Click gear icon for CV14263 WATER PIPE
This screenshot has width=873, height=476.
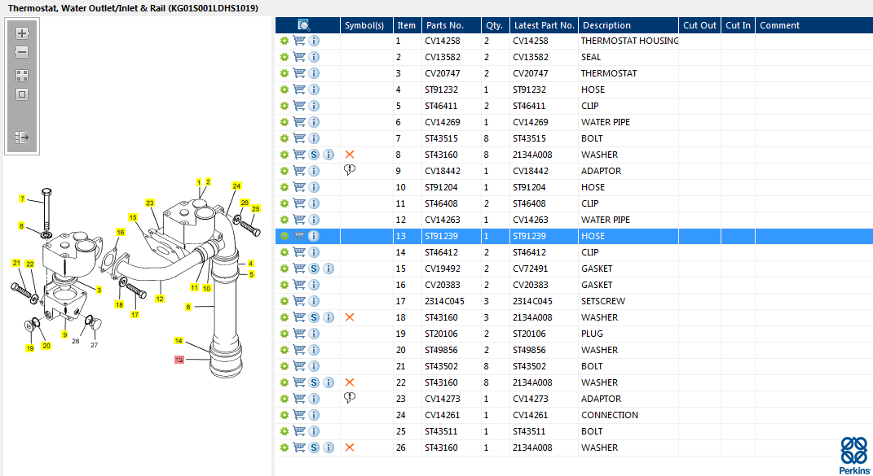284,221
